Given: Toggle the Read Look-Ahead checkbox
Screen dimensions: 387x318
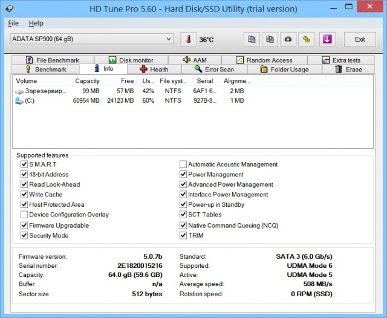Looking at the screenshot, I should click(24, 184).
